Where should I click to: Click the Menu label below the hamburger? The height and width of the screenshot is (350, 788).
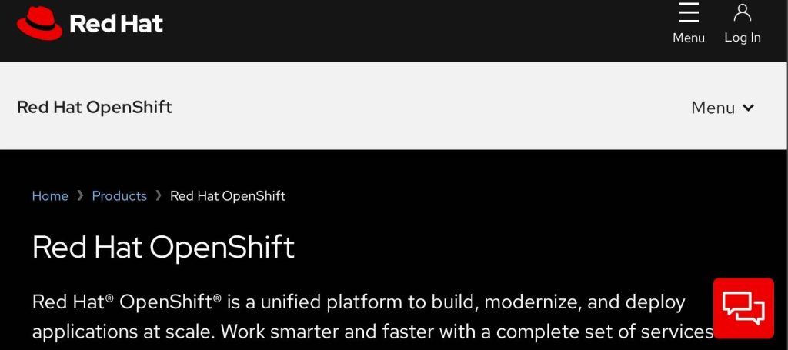(689, 38)
